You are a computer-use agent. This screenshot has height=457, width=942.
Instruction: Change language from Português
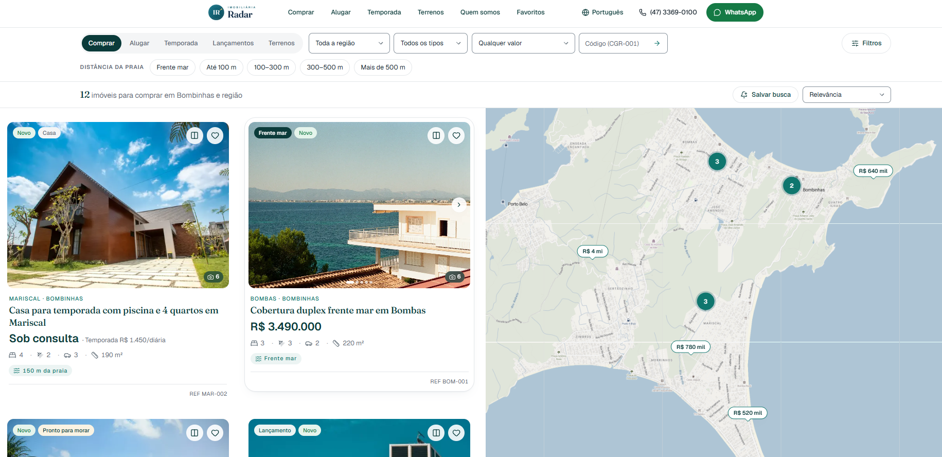point(602,12)
